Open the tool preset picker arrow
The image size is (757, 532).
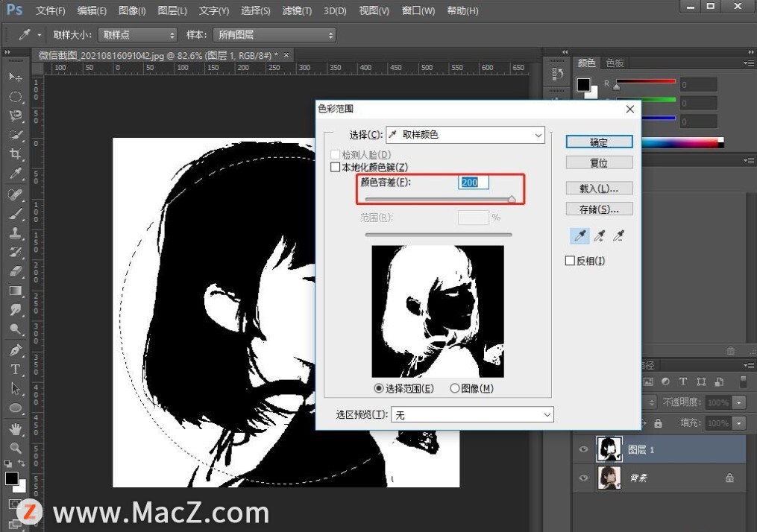point(39,35)
